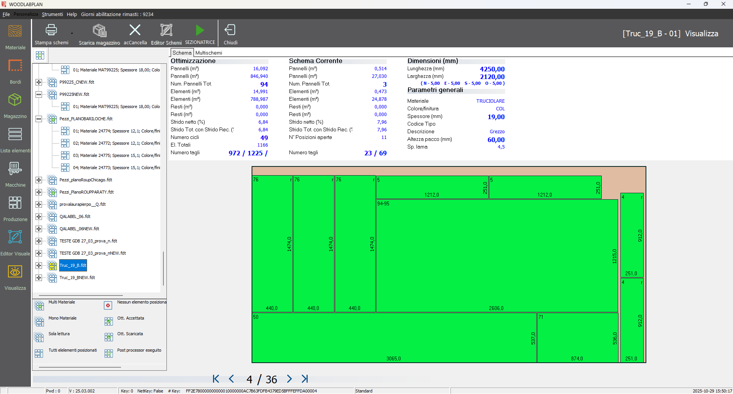Screen dimensions: 733x394
Task: Click the Chiudi exit icon
Action: coord(230,30)
